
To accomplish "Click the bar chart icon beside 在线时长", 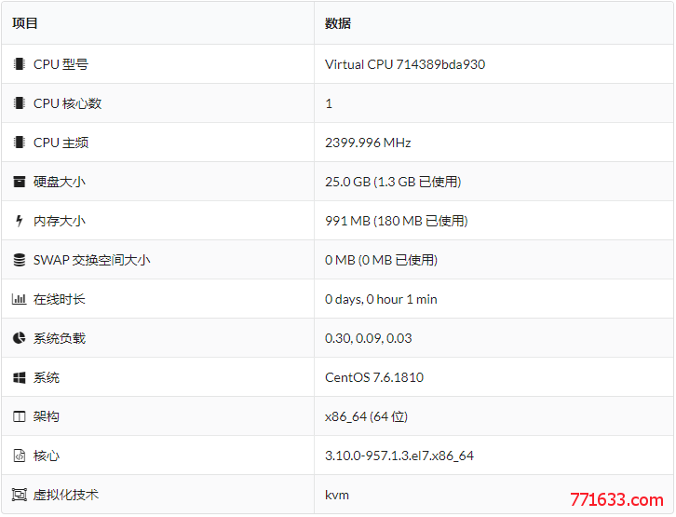I will [x=19, y=299].
